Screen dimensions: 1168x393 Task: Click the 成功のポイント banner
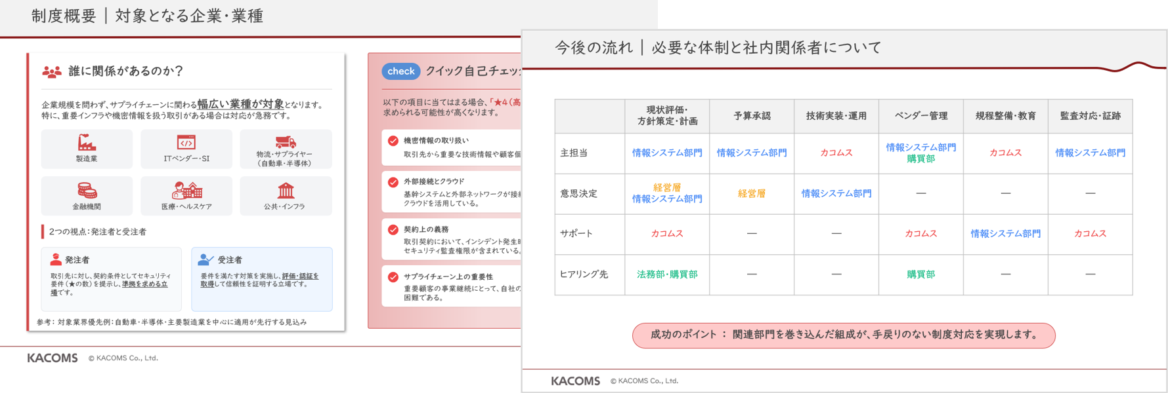843,335
